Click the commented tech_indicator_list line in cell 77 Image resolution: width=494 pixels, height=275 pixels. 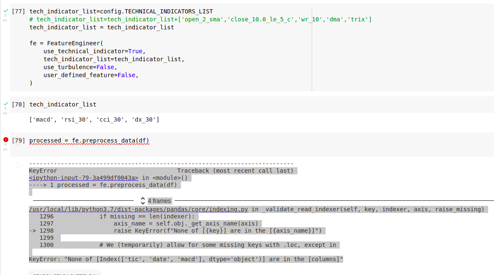pyautogui.click(x=200, y=19)
